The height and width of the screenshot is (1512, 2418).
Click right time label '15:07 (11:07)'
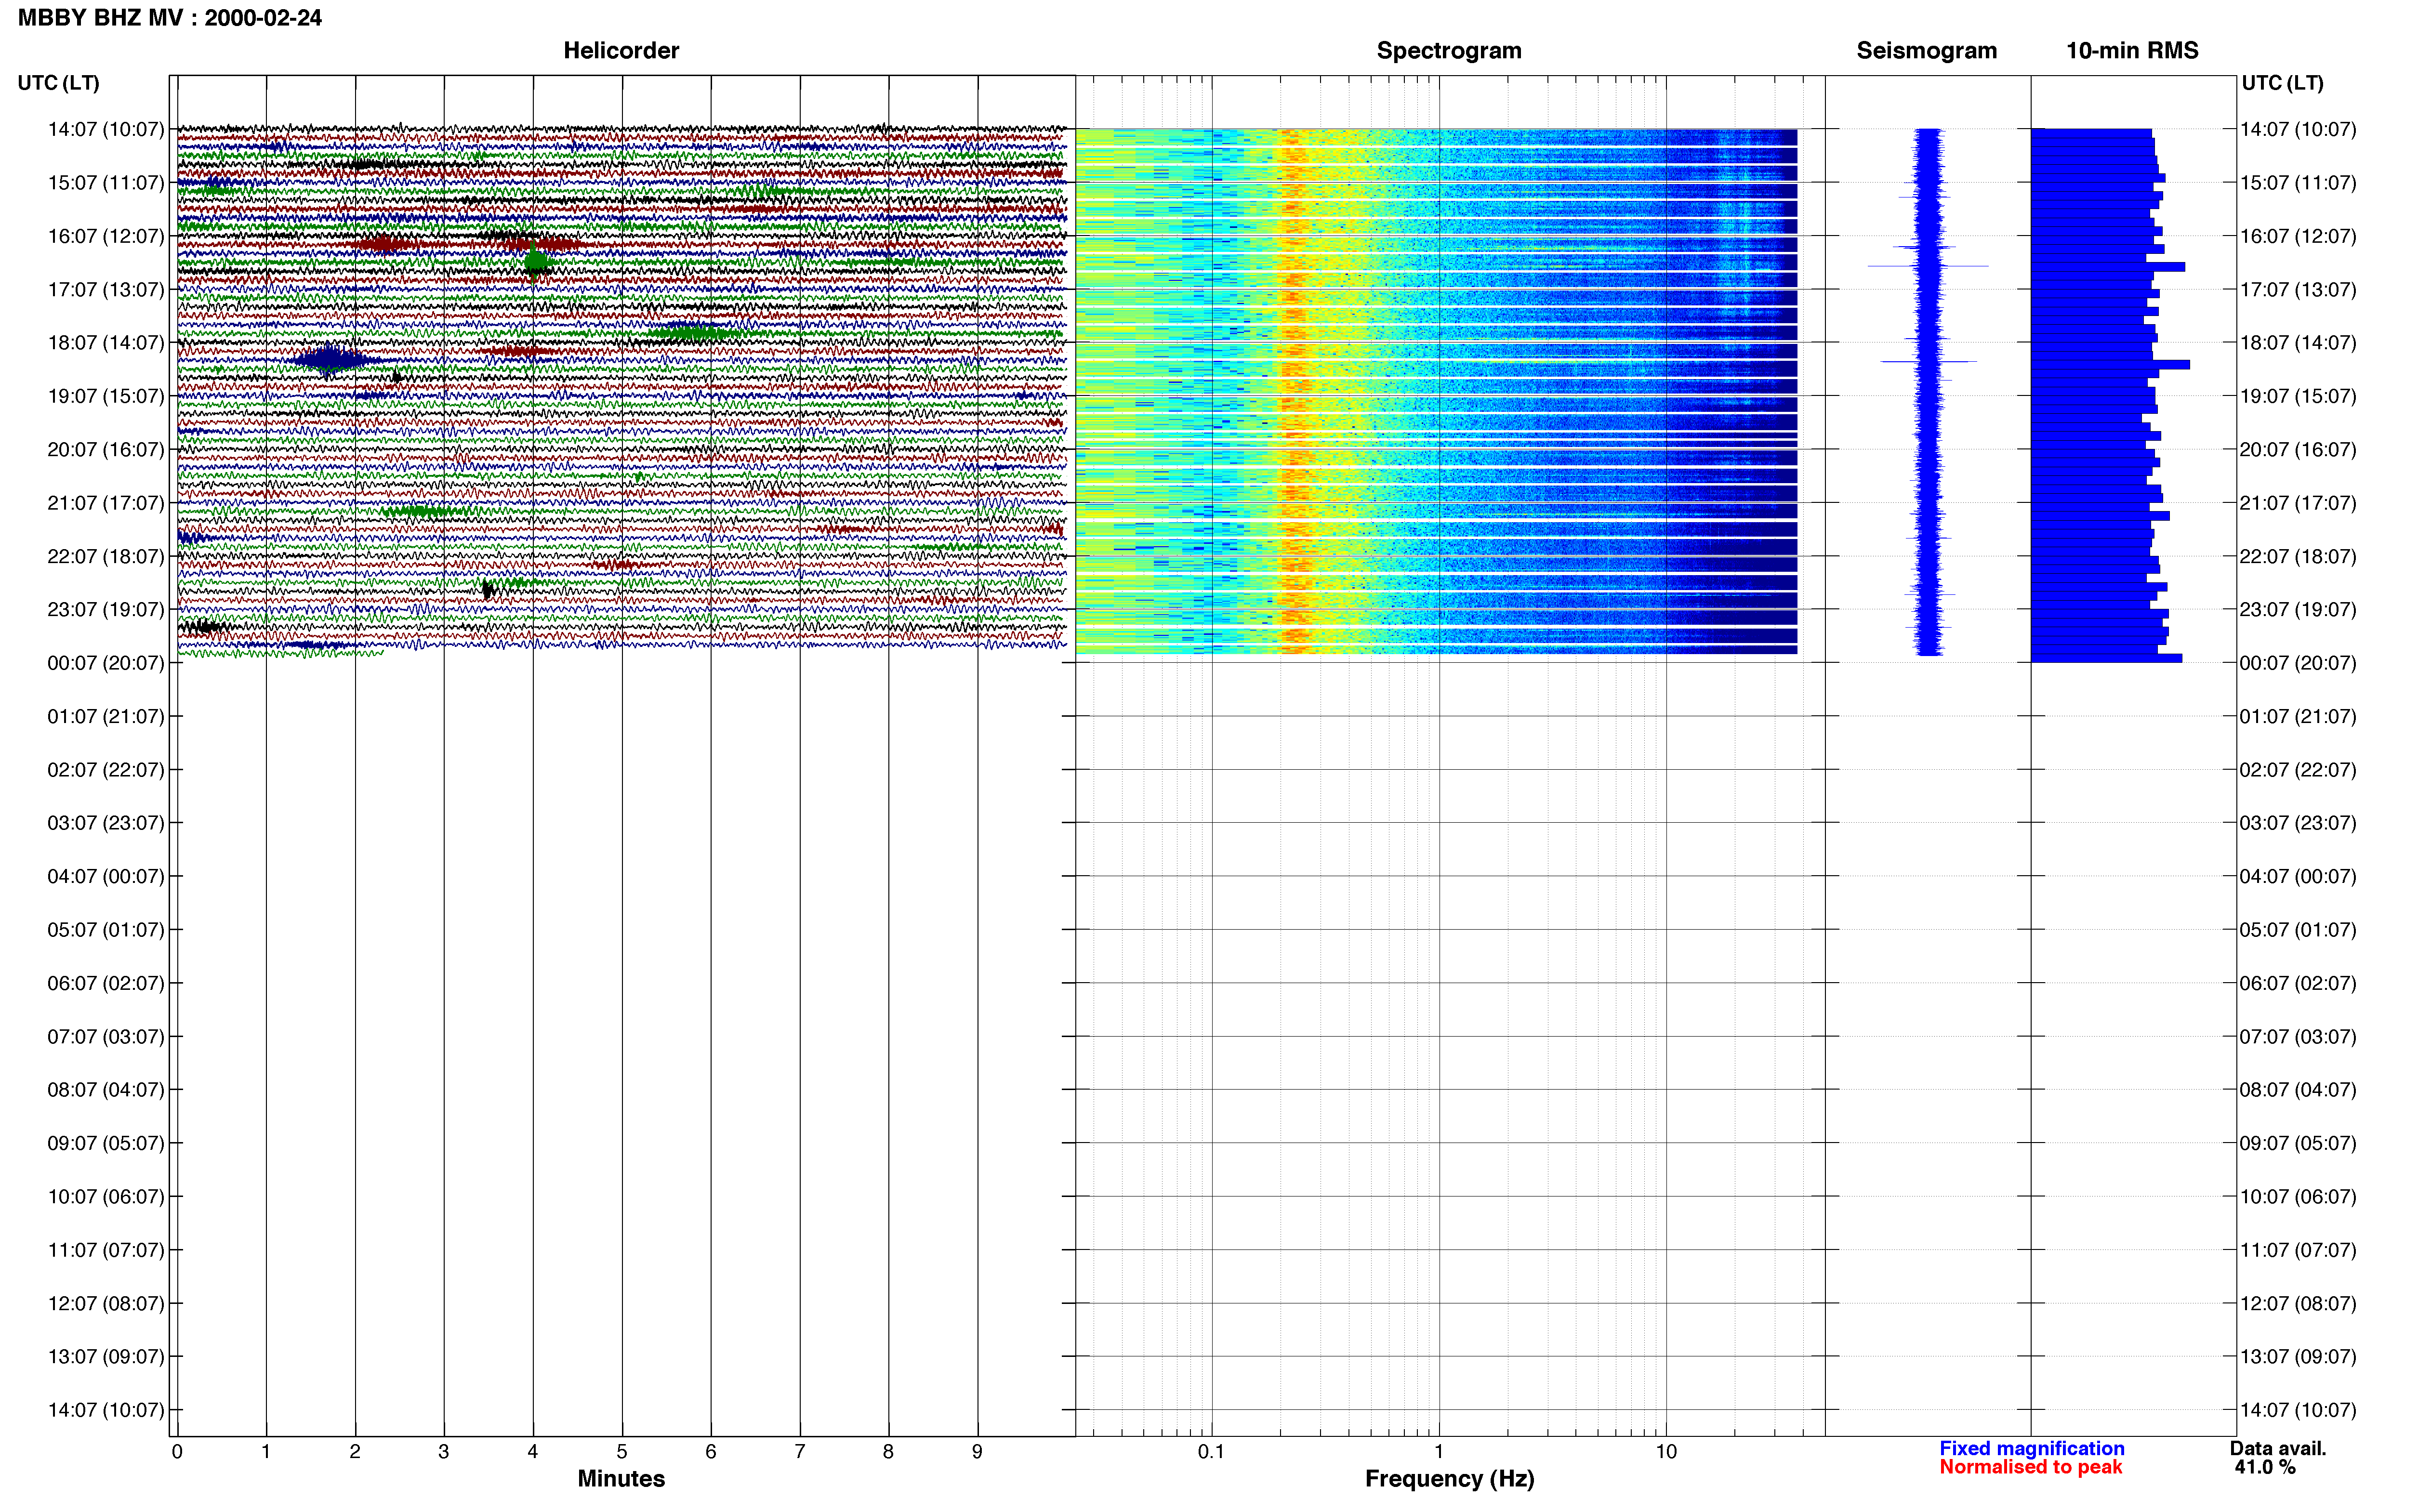click(2298, 182)
